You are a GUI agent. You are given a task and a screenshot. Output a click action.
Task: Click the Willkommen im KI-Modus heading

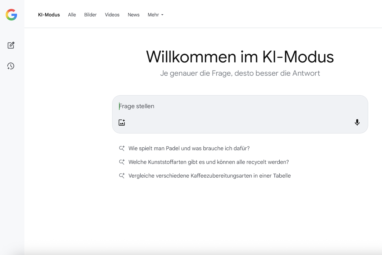click(x=240, y=57)
